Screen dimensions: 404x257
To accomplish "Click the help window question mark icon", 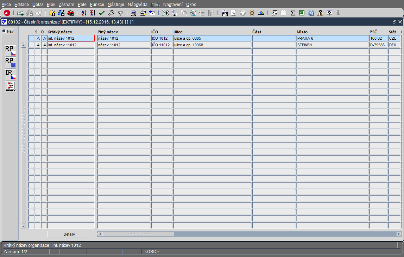I will [x=329, y=13].
